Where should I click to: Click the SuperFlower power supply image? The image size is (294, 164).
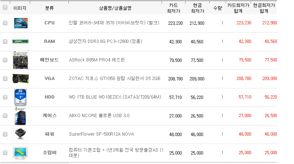tap(20, 134)
